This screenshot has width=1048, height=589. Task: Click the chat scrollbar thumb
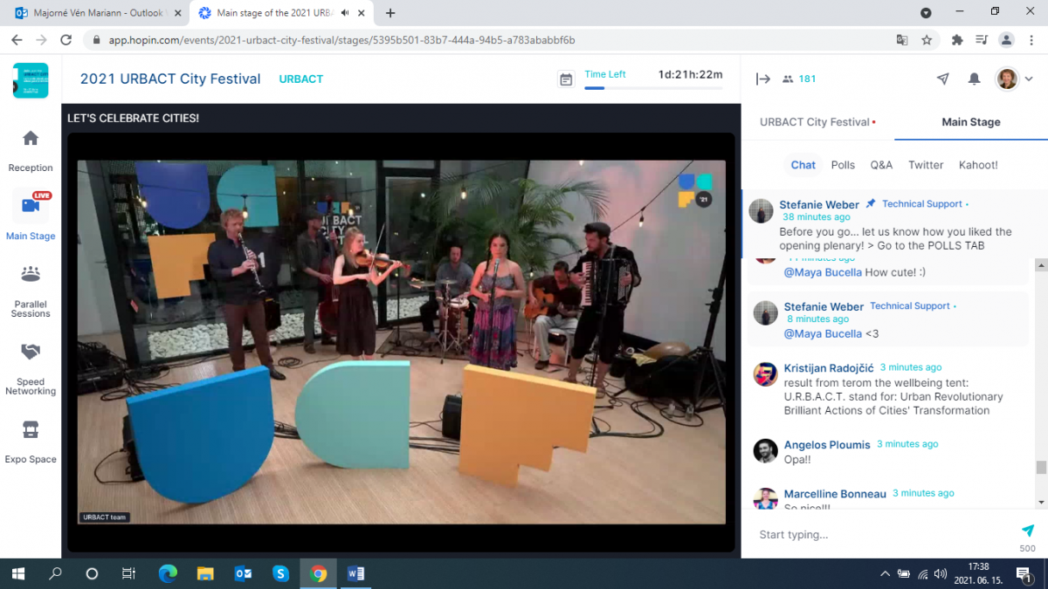click(1041, 467)
